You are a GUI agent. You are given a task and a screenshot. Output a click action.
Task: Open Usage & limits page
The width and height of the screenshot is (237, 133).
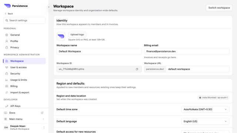point(24,80)
